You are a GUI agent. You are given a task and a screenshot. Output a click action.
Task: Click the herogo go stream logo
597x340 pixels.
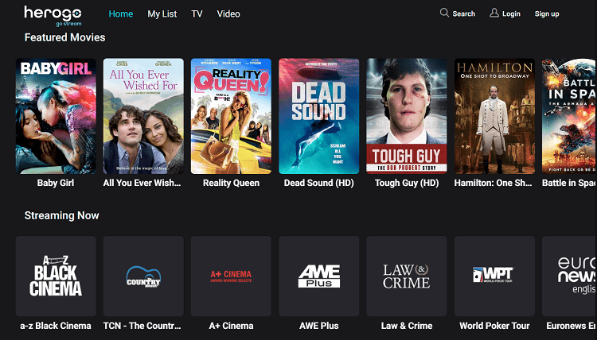coord(53,16)
